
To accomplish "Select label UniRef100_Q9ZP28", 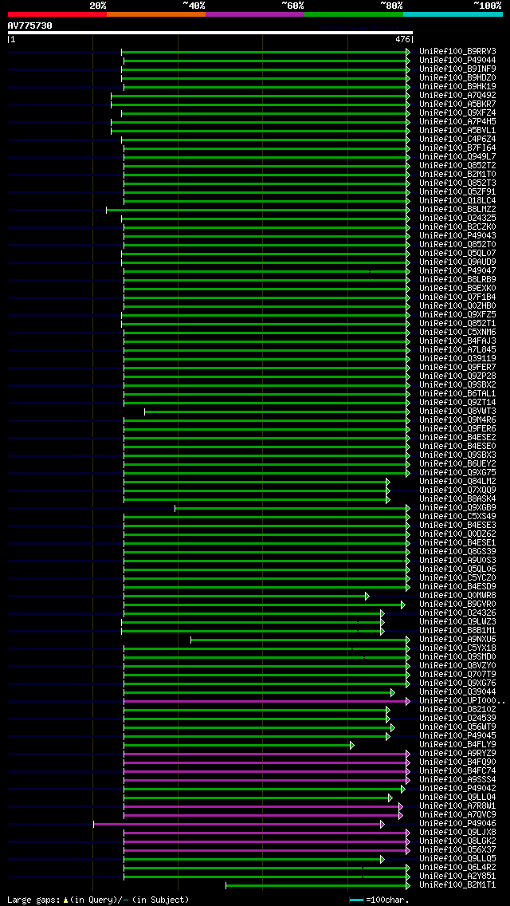I will click(457, 376).
